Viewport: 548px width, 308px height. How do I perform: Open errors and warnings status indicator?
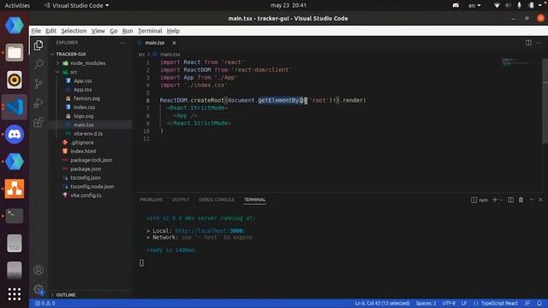click(45, 303)
